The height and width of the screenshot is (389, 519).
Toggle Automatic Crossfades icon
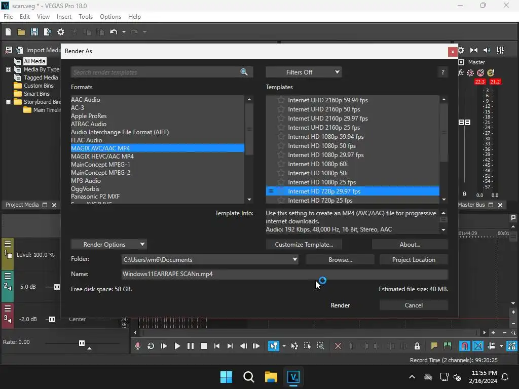[x=478, y=346]
